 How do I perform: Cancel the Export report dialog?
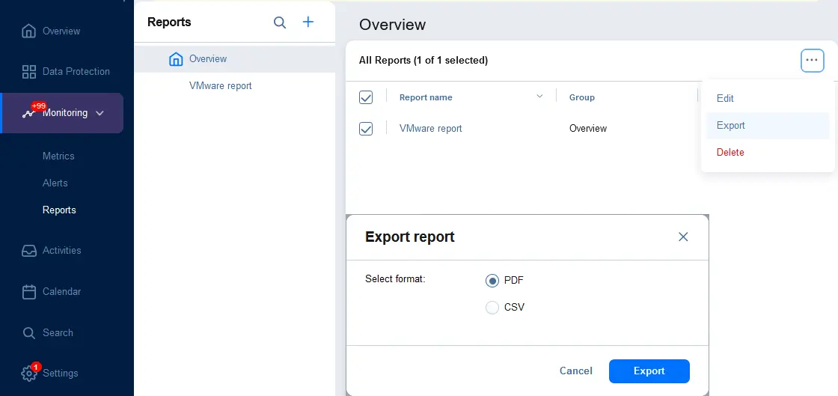point(575,371)
